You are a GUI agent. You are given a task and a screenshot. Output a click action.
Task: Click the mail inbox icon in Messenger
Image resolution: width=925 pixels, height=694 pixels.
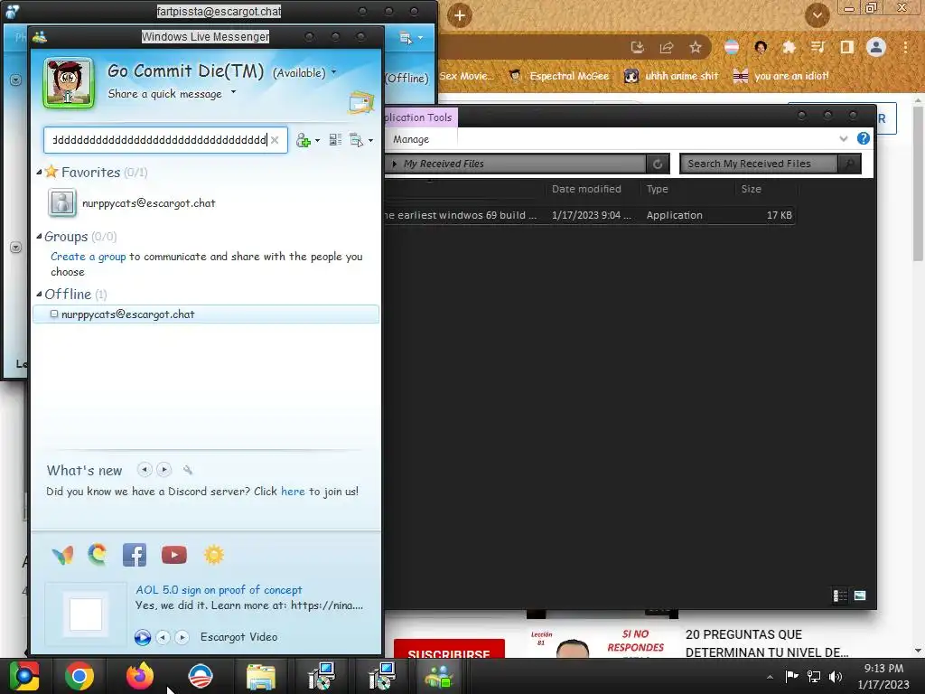point(361,103)
